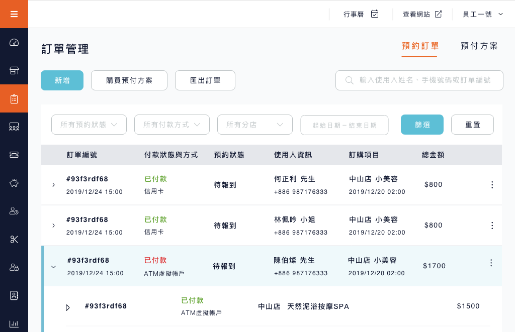The width and height of the screenshot is (515, 332).
Task: Open the dashboard gauge icon in sidebar
Action: (x=14, y=42)
